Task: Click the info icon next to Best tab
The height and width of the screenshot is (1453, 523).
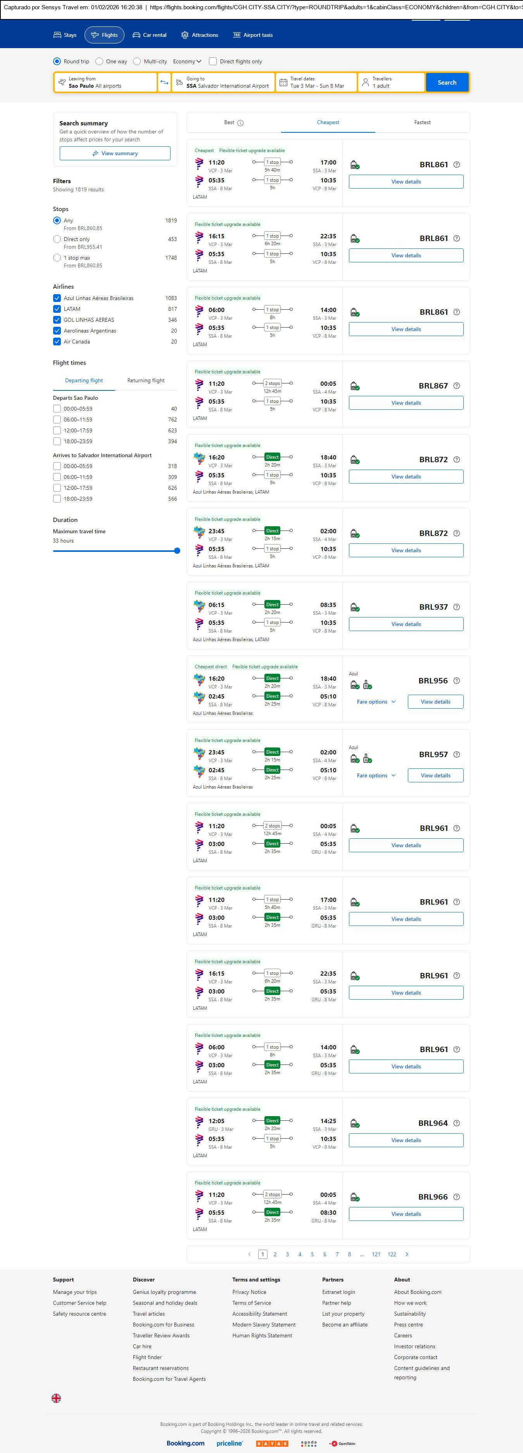Action: (x=241, y=123)
